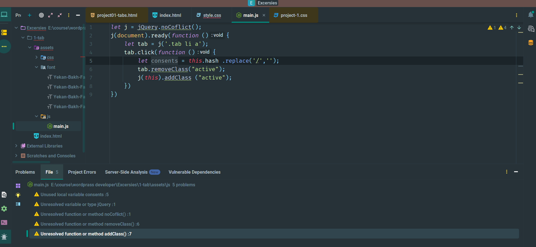Open the Project Errors tab
The height and width of the screenshot is (247, 536).
click(x=82, y=172)
